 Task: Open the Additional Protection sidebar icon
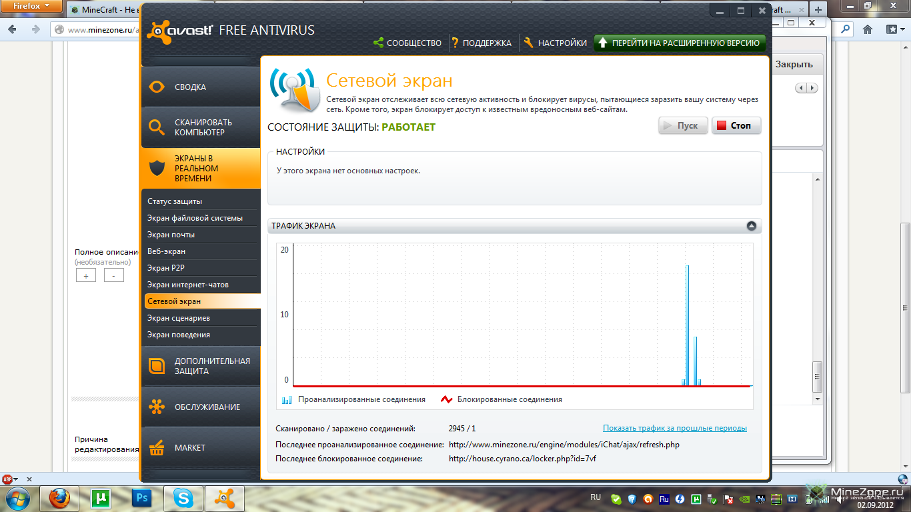point(157,366)
